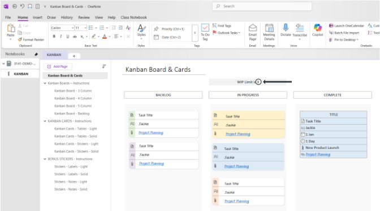
Task: Launch Copilot from the ribbon
Action: pyautogui.click(x=317, y=30)
